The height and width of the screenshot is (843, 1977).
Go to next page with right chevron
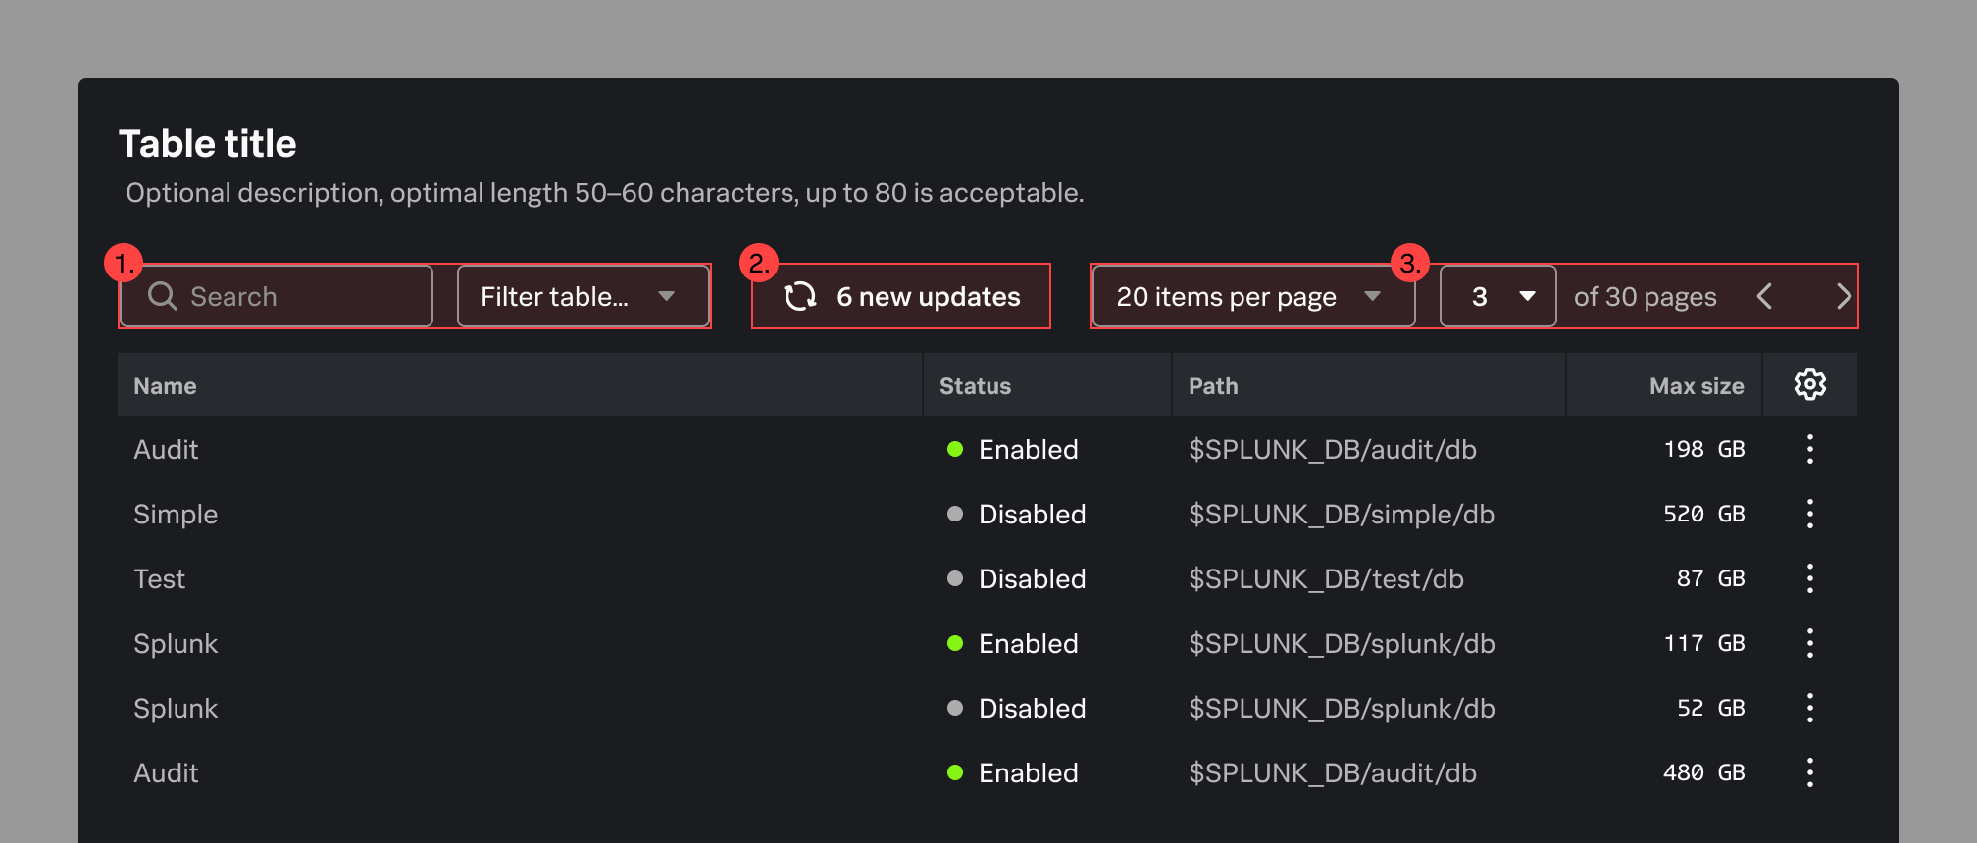[x=1843, y=296]
